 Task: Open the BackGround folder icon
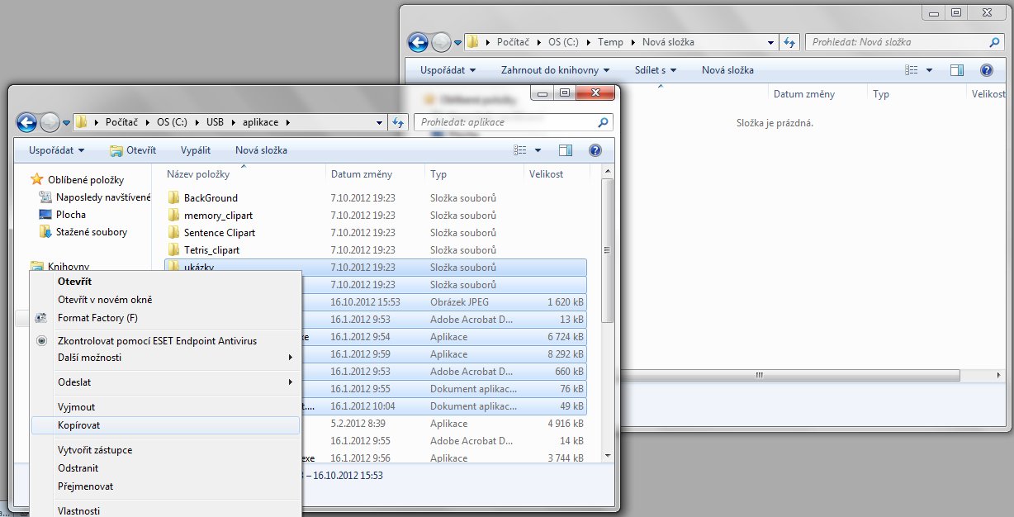[x=173, y=198]
